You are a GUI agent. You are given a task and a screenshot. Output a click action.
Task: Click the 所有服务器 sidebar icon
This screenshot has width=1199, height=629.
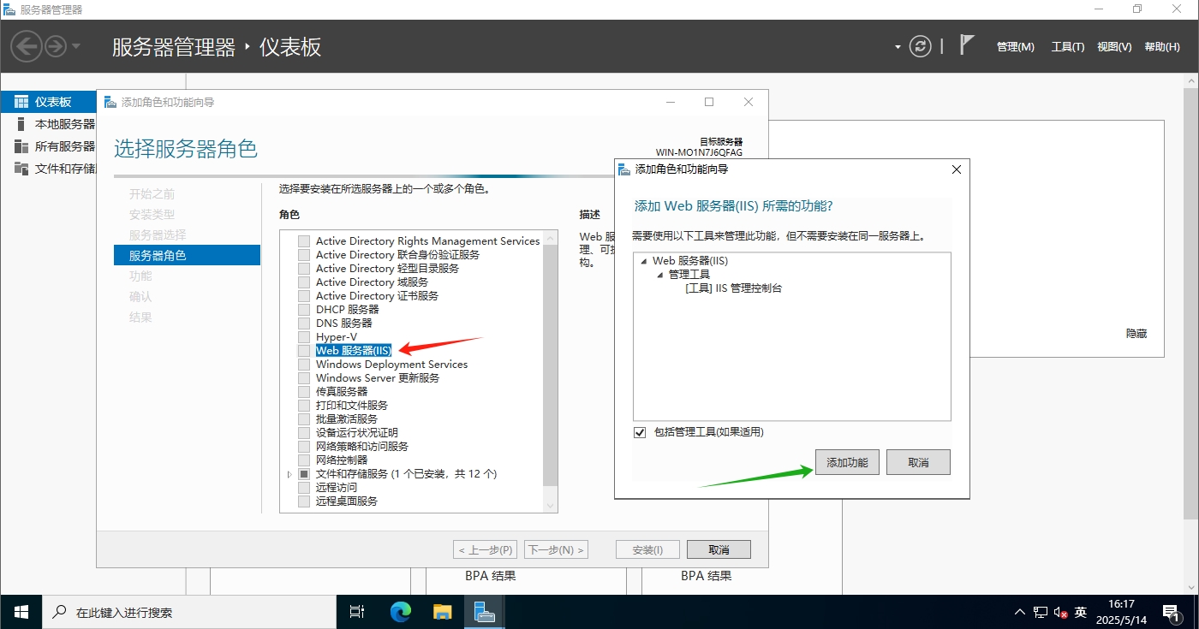21,146
